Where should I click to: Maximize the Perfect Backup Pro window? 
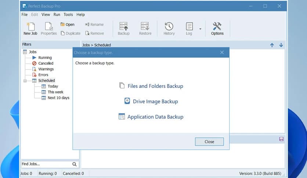point(265,6)
